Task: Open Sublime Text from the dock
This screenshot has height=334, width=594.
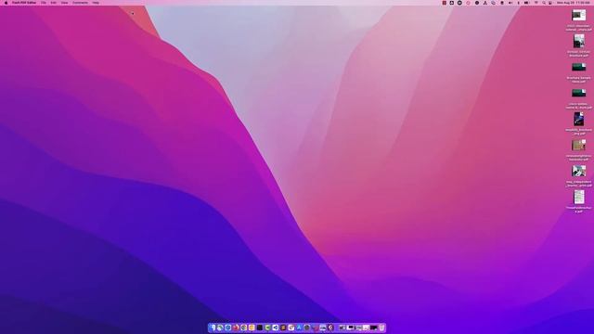Action: pos(283,328)
